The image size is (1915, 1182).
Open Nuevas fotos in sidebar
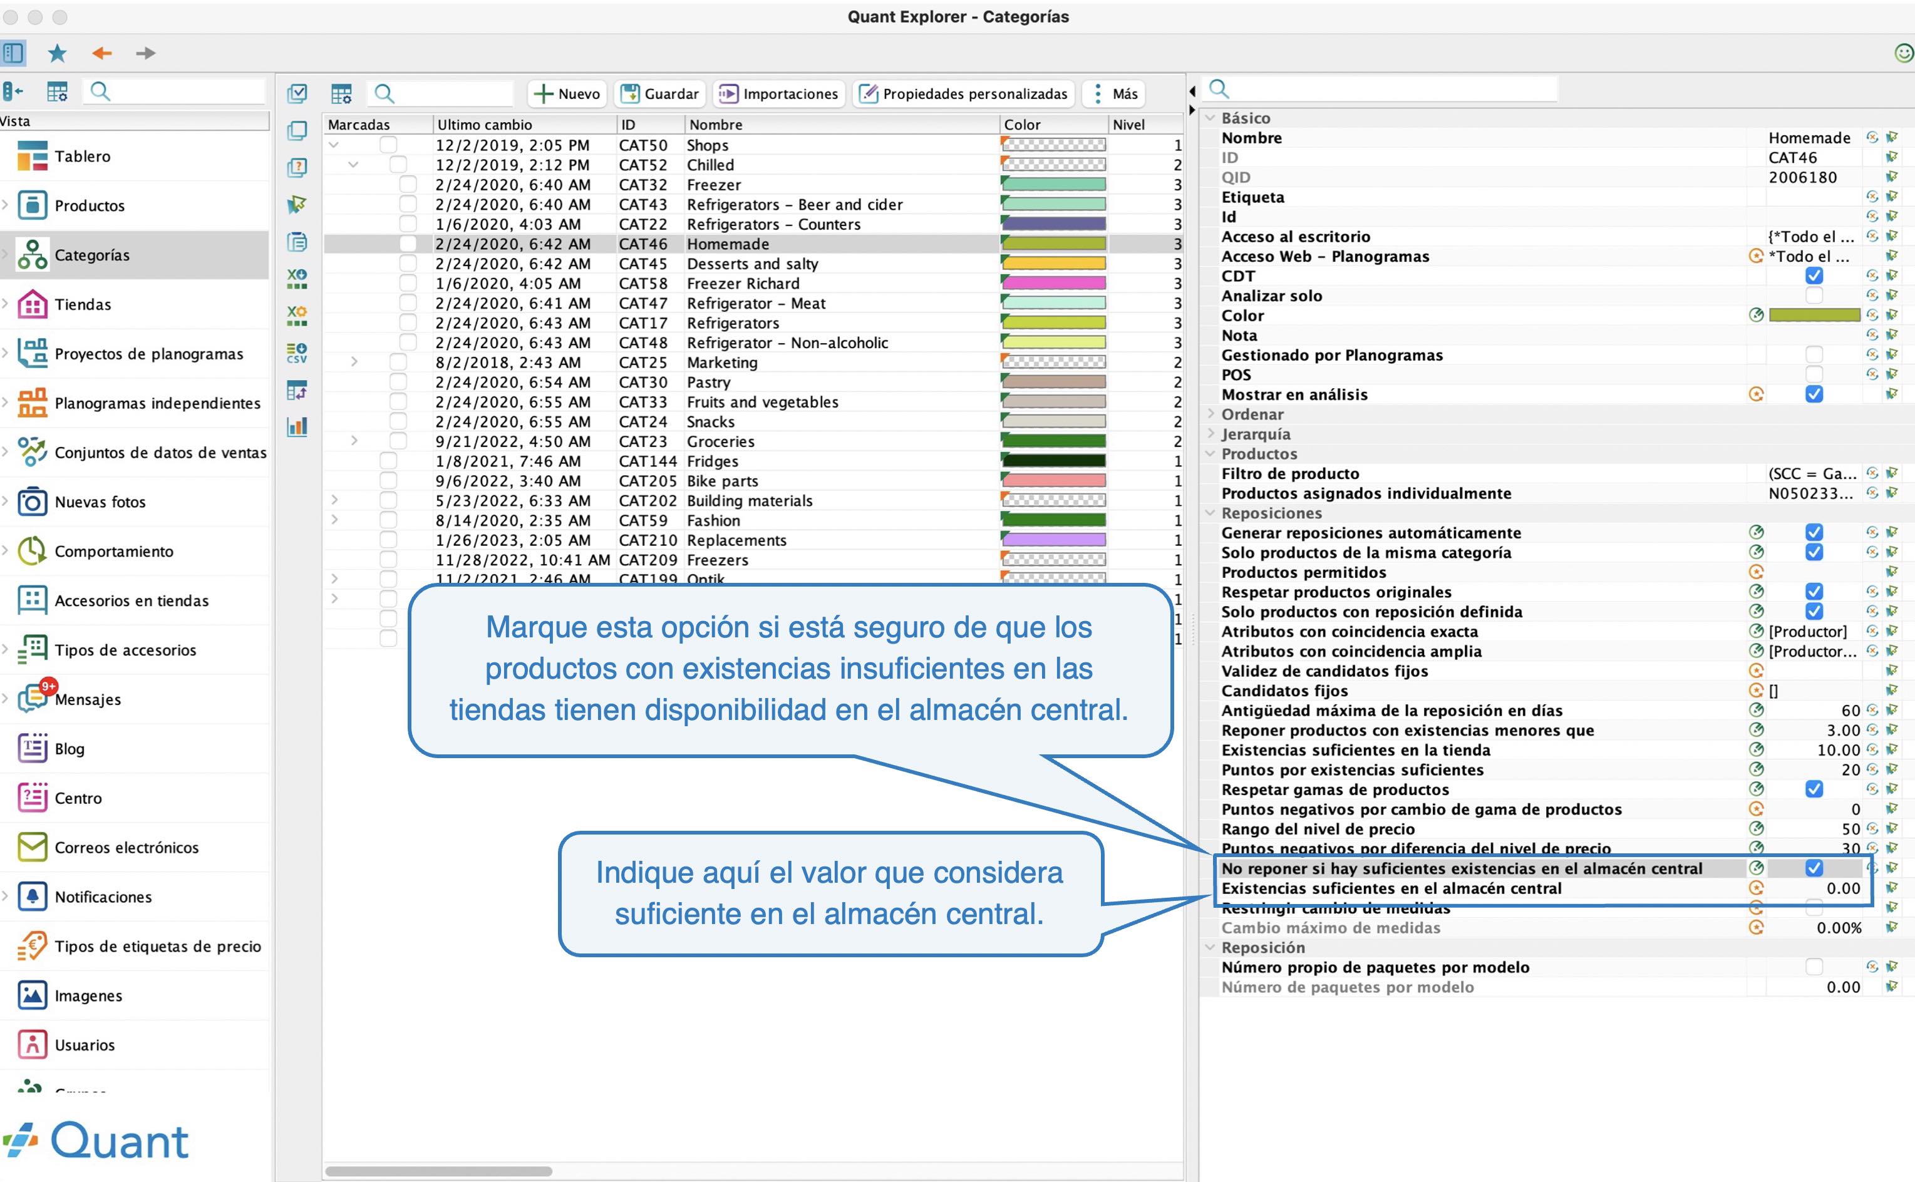click(x=135, y=502)
